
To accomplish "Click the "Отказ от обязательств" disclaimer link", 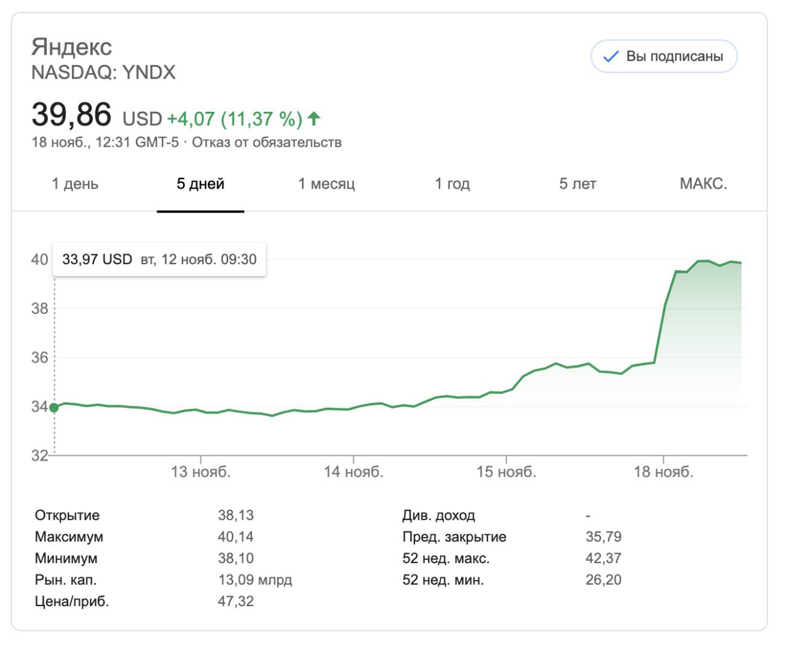I will 267,142.
